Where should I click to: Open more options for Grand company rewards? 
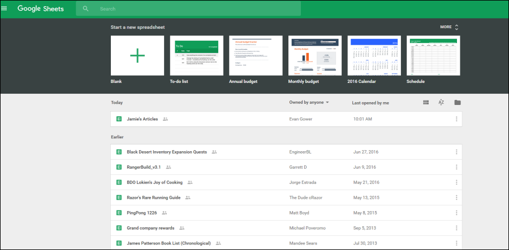point(456,228)
